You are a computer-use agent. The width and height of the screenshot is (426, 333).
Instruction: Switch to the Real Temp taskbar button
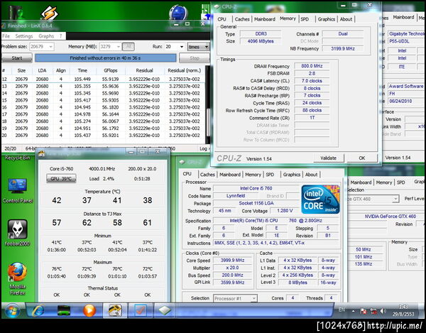tap(114, 310)
